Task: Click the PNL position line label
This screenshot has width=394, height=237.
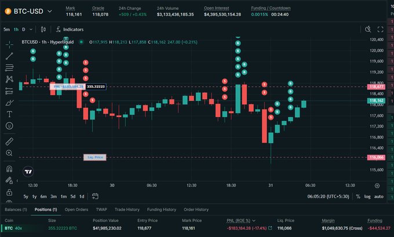Action: 68,87
